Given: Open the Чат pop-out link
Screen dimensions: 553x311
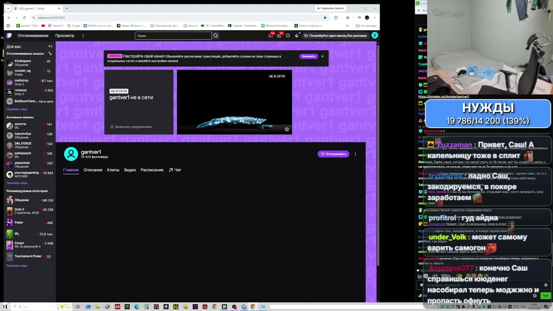Looking at the screenshot, I should click(175, 170).
